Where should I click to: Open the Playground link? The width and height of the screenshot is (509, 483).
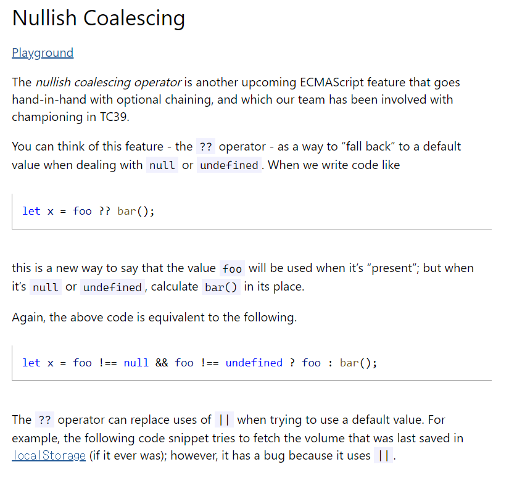click(43, 52)
